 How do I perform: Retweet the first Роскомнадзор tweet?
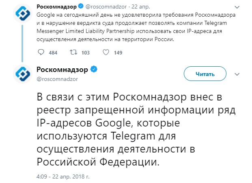click(73, 52)
